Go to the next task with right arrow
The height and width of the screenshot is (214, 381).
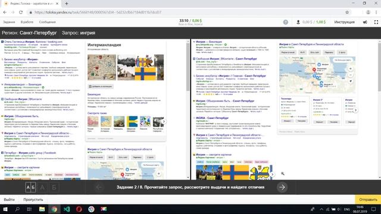282,187
